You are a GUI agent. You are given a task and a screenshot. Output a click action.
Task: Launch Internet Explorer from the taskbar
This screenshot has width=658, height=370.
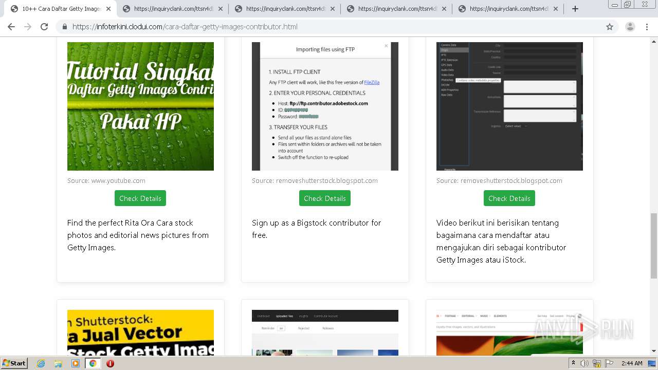tap(41, 363)
